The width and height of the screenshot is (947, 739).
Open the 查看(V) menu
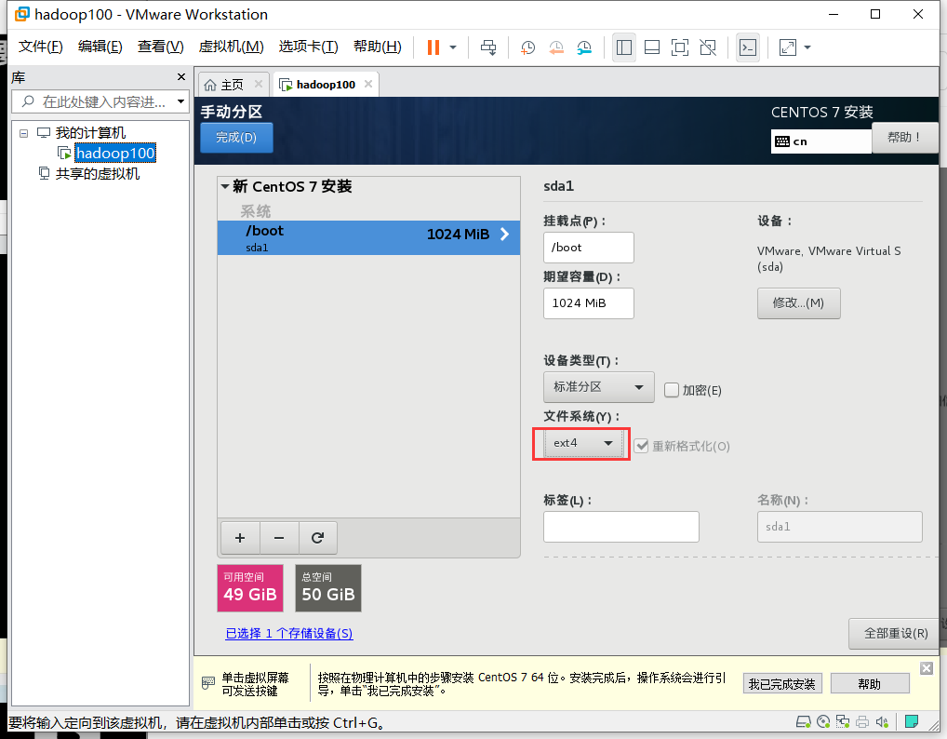tap(161, 47)
